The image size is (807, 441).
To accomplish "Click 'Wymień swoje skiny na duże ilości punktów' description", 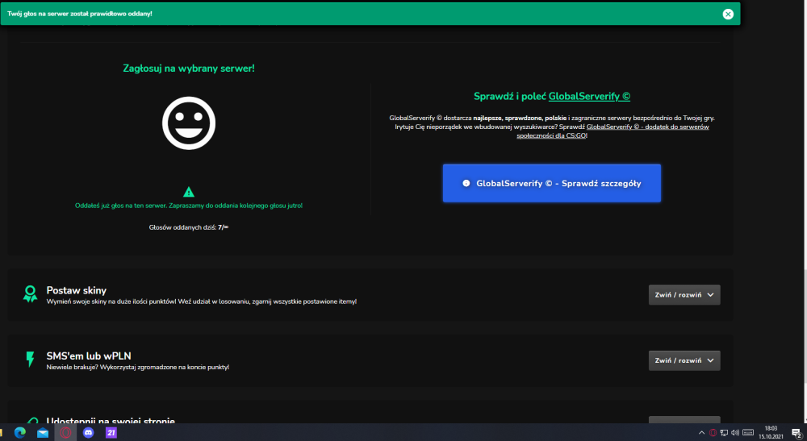I will 202,302.
